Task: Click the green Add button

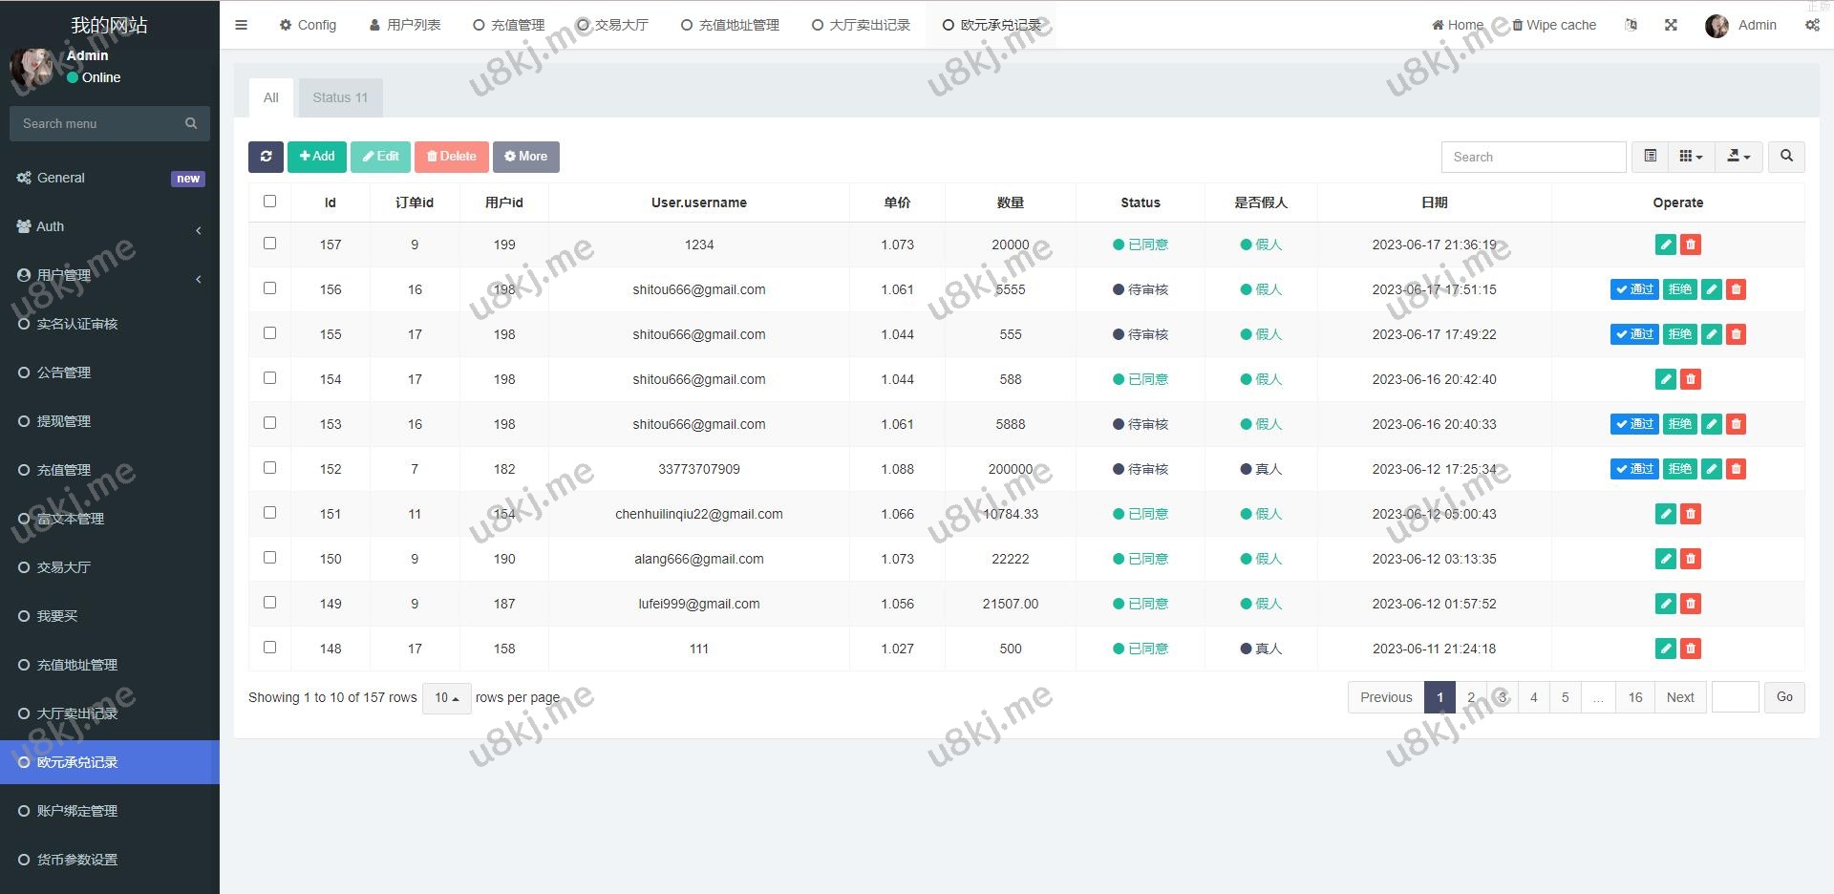Action: [317, 157]
